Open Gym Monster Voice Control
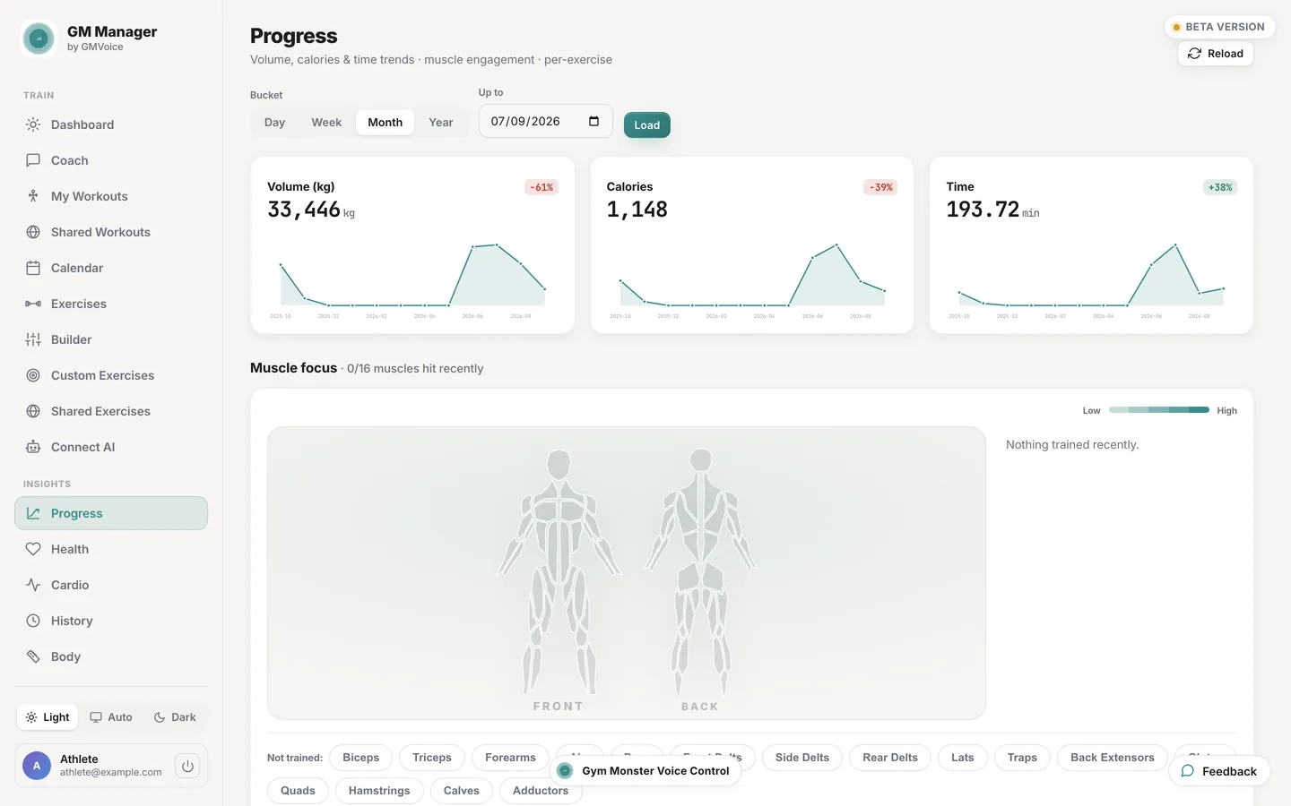This screenshot has width=1291, height=806. 645,770
